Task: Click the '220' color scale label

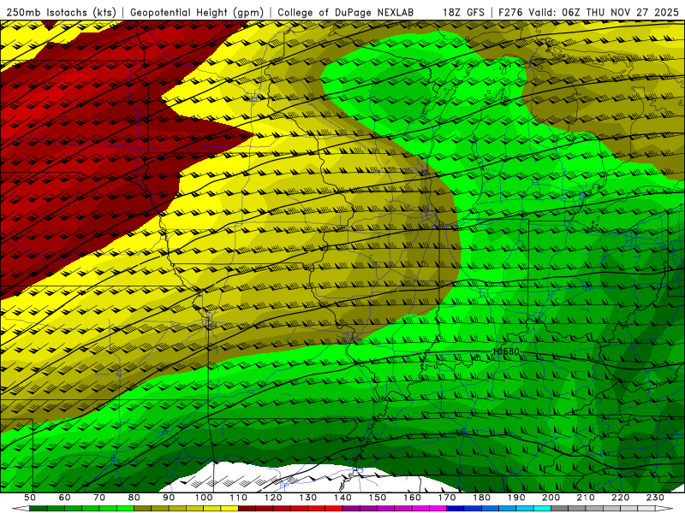Action: [x=620, y=498]
